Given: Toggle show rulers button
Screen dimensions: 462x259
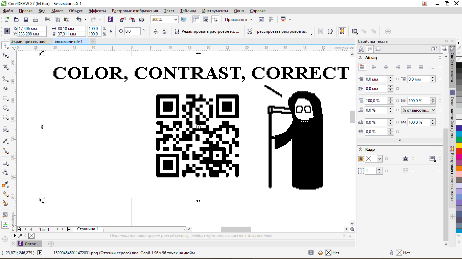Looking at the screenshot, I should pyautogui.click(x=196, y=20).
